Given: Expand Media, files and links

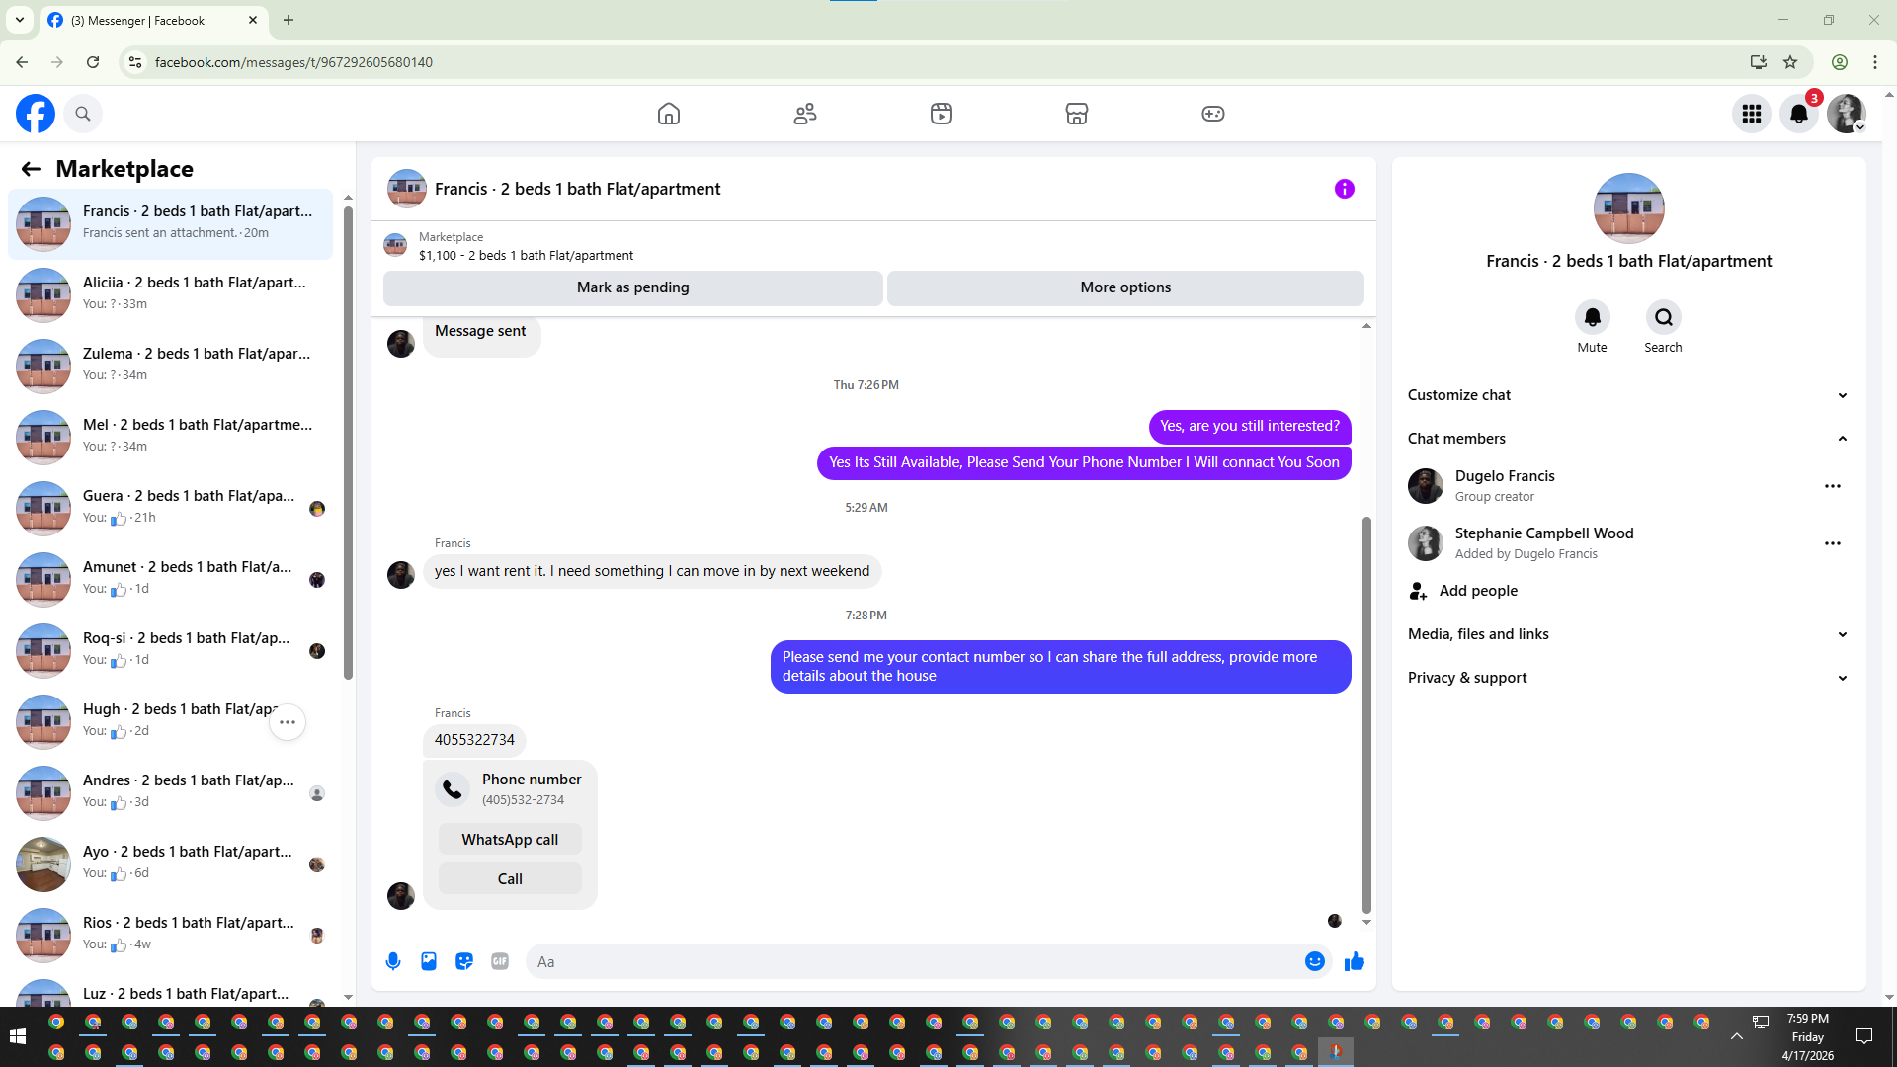Looking at the screenshot, I should click(1842, 634).
